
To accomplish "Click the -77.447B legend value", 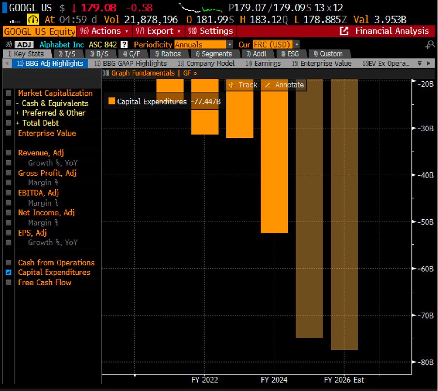I will click(x=206, y=101).
